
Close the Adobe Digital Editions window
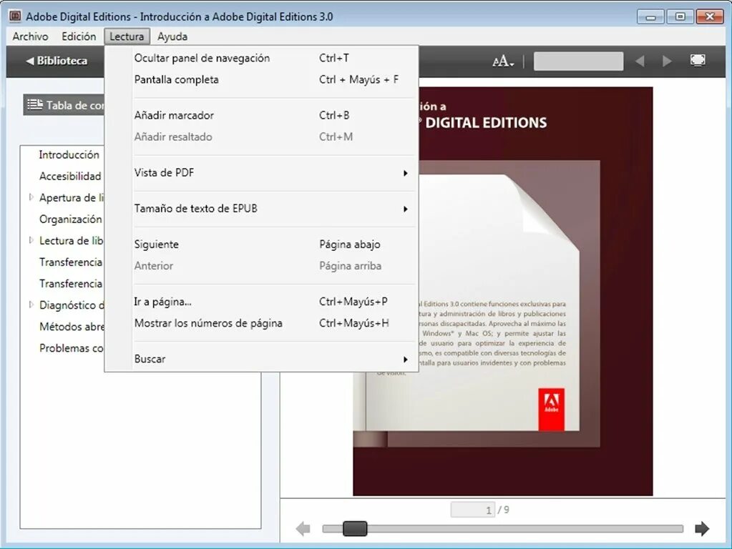pos(710,16)
